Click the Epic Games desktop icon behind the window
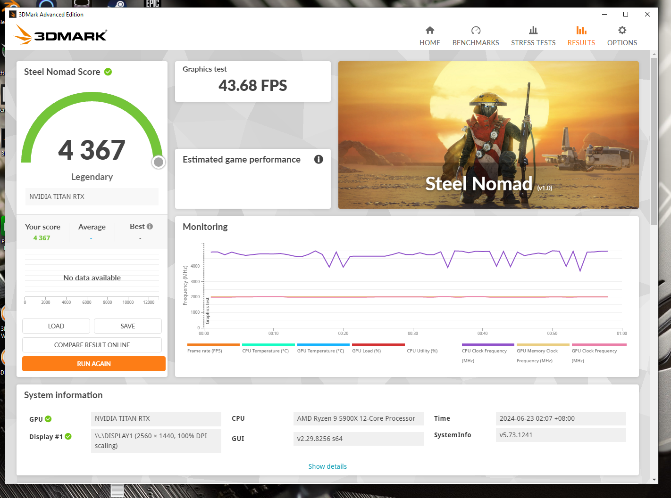This screenshot has width=671, height=498. click(152, 4)
